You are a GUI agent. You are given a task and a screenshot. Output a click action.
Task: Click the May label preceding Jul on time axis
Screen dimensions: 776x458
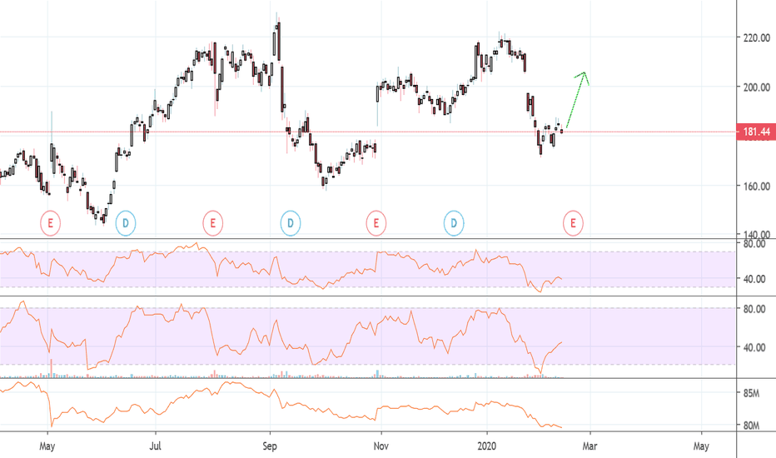coord(47,446)
